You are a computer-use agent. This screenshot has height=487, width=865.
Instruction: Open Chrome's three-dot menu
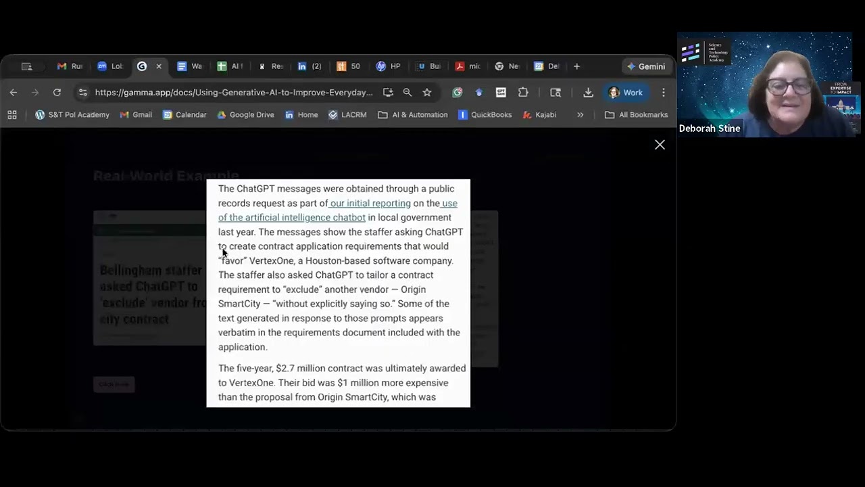point(664,93)
